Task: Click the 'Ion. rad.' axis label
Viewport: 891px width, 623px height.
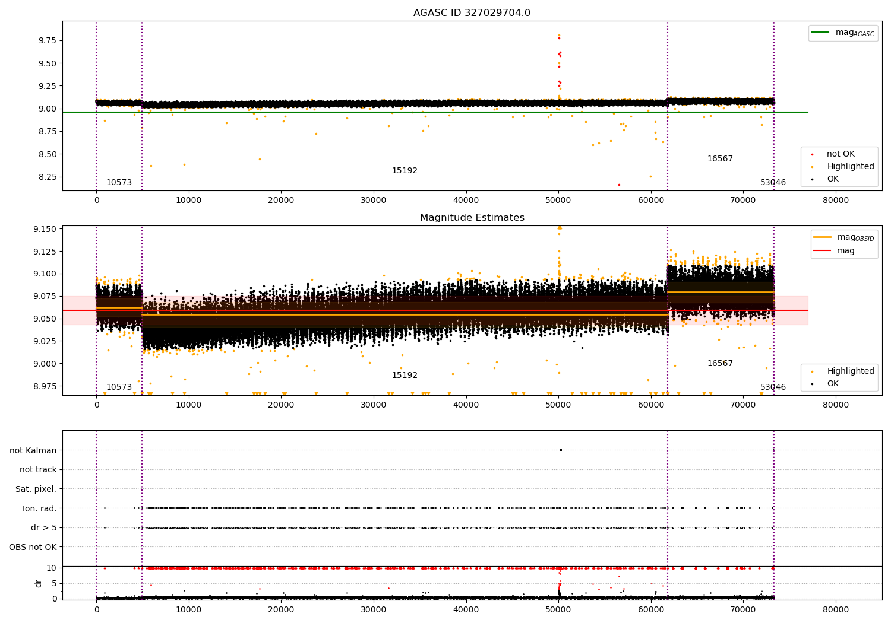Action: (x=40, y=508)
